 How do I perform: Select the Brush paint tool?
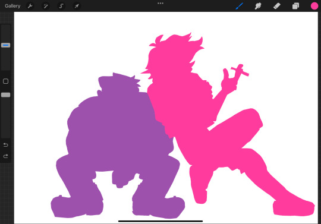click(240, 6)
